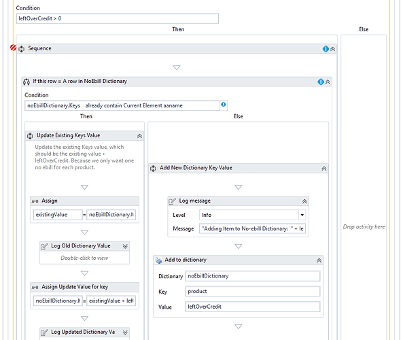
Task: Click the Message field in Log message
Action: point(252,228)
